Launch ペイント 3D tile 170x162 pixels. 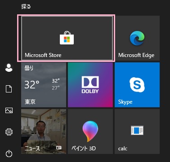pyautogui.click(x=90, y=131)
